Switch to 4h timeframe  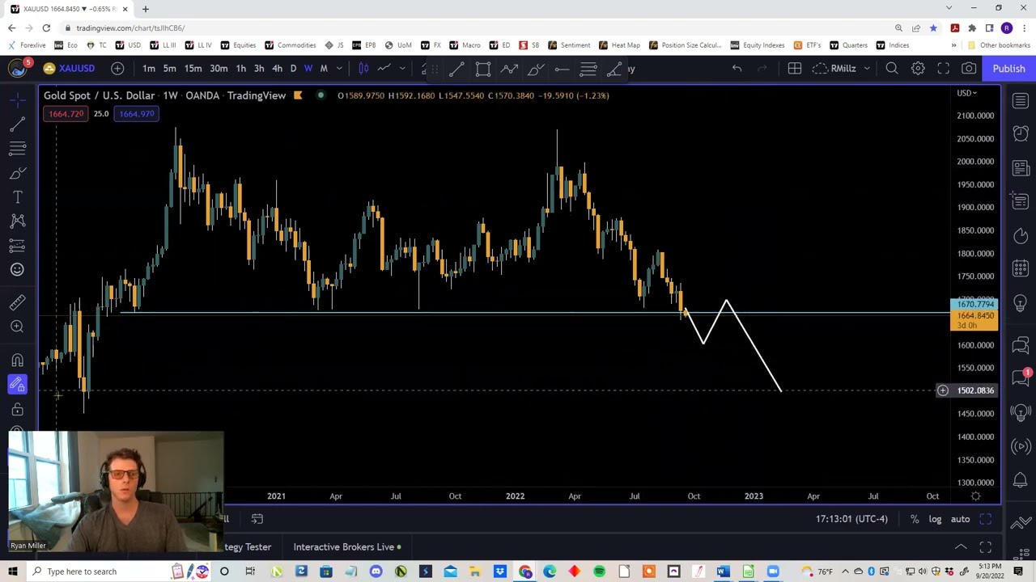[x=277, y=69]
